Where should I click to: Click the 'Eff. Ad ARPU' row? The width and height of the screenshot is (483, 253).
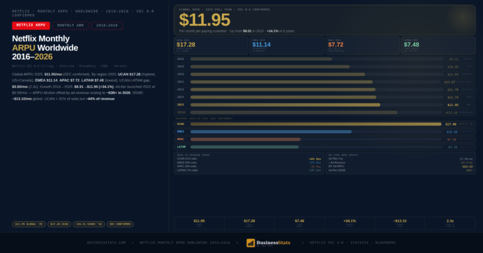[400, 166]
